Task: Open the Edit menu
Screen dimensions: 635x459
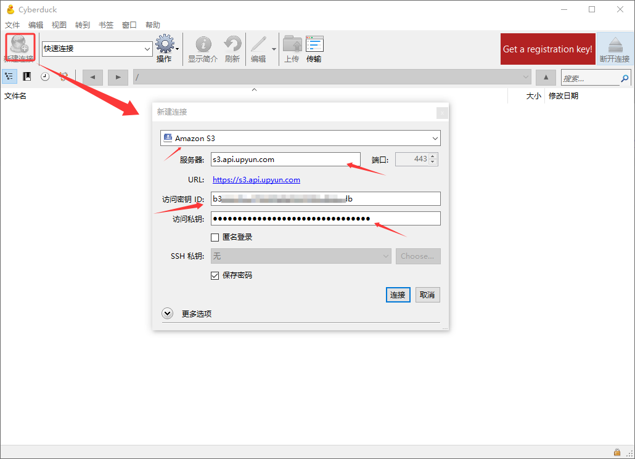Action: (x=36, y=25)
